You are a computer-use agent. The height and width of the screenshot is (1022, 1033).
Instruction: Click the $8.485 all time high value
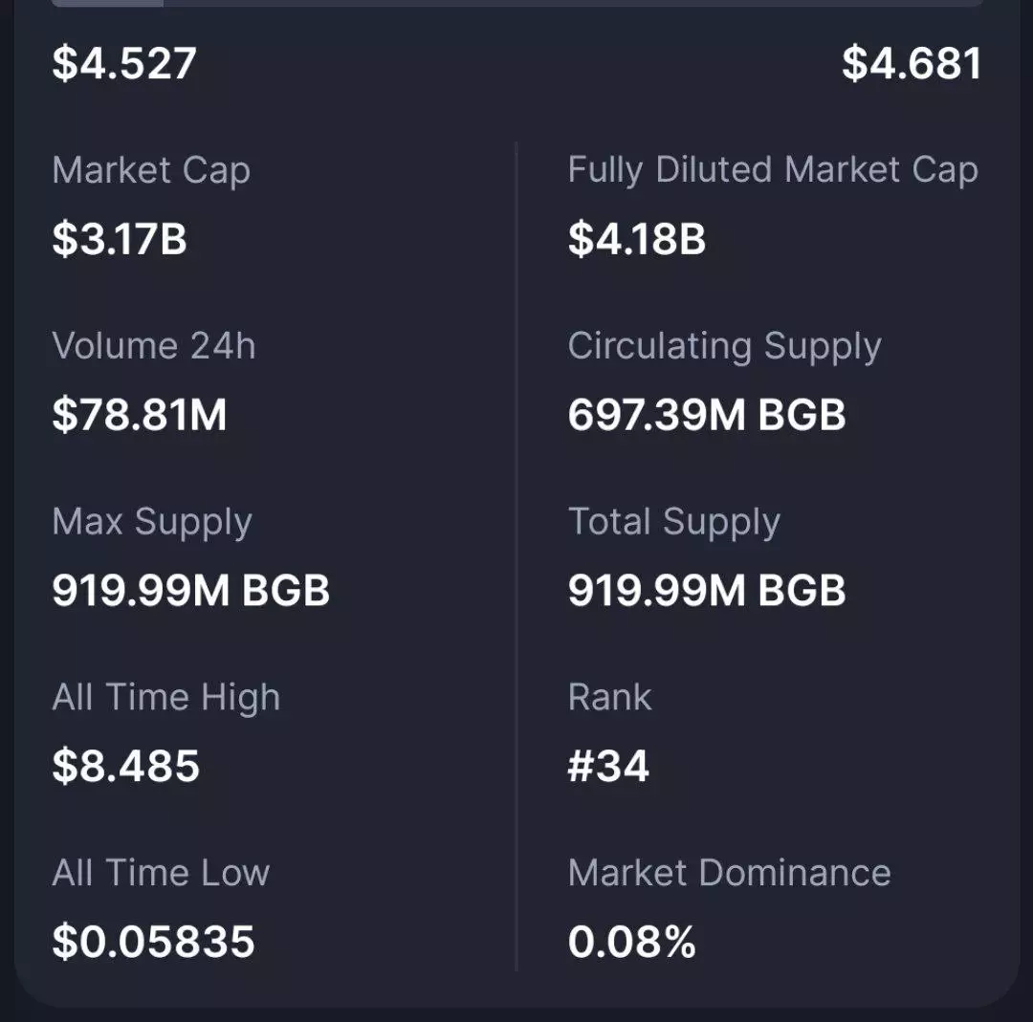pos(126,767)
